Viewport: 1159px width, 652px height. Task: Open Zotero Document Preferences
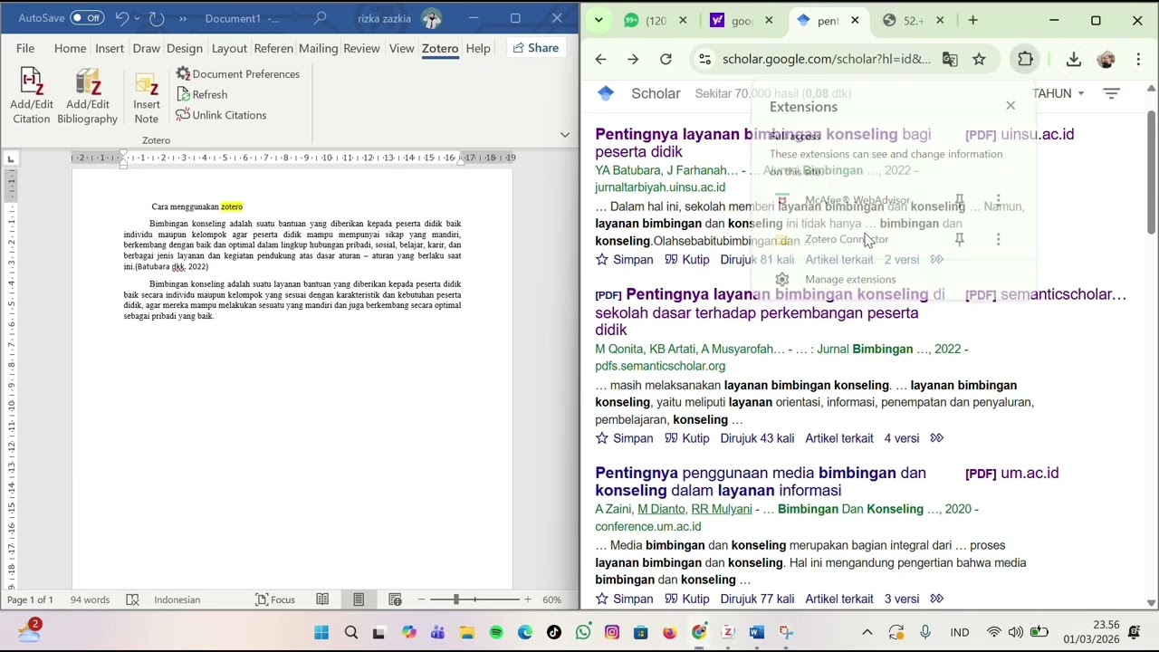coord(238,74)
